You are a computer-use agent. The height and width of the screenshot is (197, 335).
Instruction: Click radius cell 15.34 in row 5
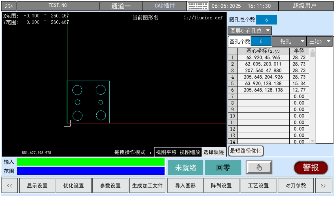click(x=299, y=83)
